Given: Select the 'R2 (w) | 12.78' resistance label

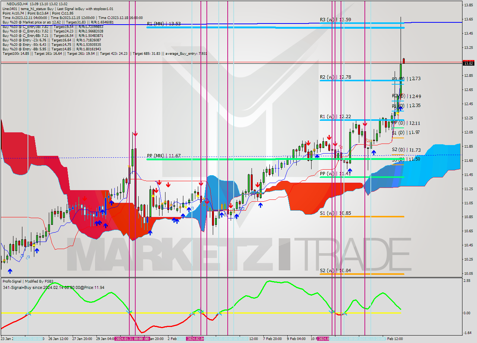Looking at the screenshot, I should coord(335,77).
